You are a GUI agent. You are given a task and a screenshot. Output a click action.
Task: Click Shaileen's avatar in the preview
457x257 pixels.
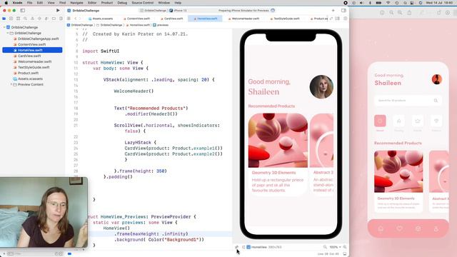[x=321, y=87]
